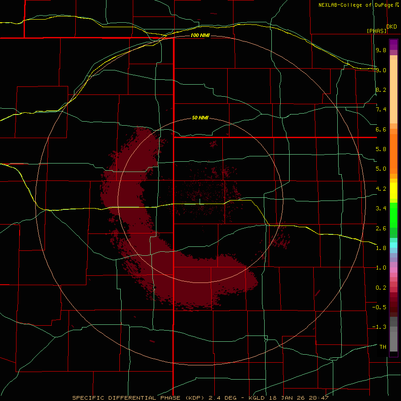This screenshot has height=401, width=401.
Task: Click the 9.8 value on the color scale
Action: click(x=381, y=50)
